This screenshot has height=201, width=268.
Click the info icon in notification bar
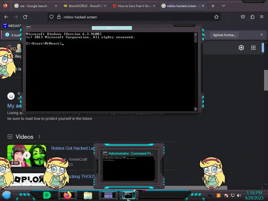click(7, 35)
